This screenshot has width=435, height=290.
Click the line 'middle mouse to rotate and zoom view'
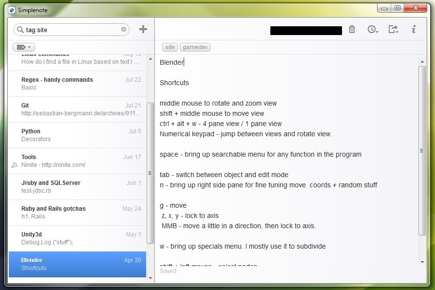pyautogui.click(x=218, y=103)
